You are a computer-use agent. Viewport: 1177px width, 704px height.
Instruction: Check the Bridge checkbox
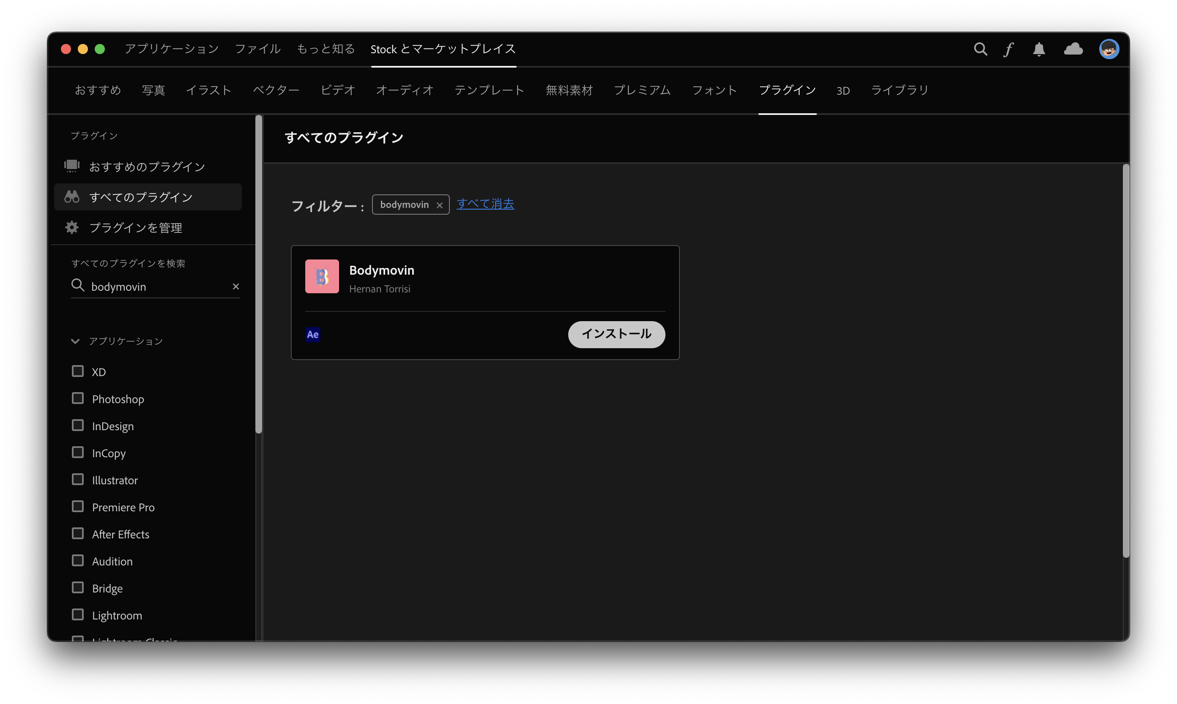click(x=77, y=587)
